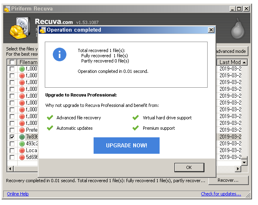The image size is (258, 205).
Task: Click the 'Partly recovered 0 file(s)' text
Action: pos(105,61)
